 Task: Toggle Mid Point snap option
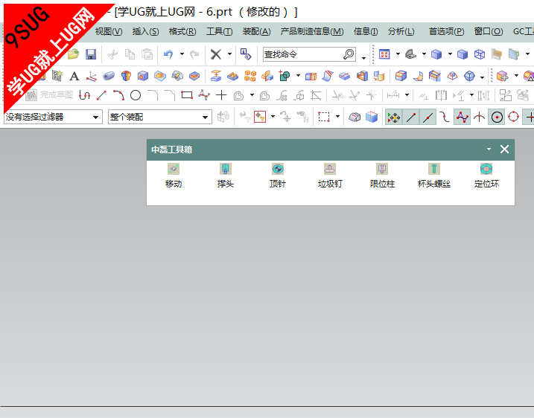[x=428, y=118]
